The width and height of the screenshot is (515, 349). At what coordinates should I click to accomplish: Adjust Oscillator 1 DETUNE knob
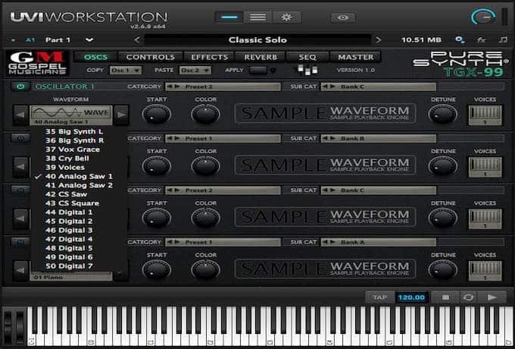click(x=443, y=114)
